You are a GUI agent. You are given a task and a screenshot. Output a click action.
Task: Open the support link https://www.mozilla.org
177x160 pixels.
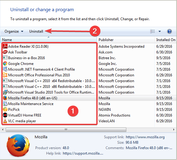145,137
